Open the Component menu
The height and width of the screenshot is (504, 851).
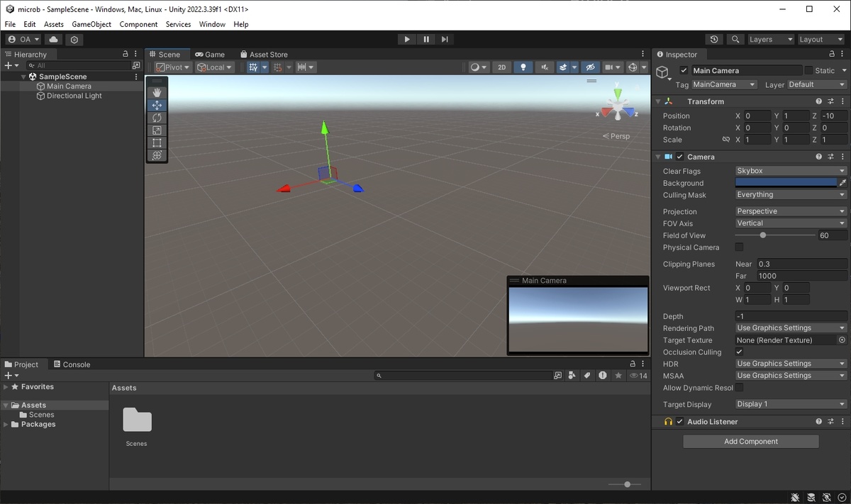138,24
